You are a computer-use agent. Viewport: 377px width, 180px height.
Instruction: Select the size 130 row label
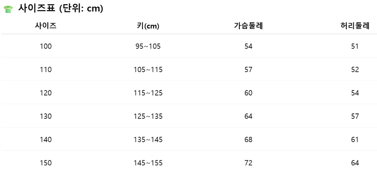click(x=46, y=116)
